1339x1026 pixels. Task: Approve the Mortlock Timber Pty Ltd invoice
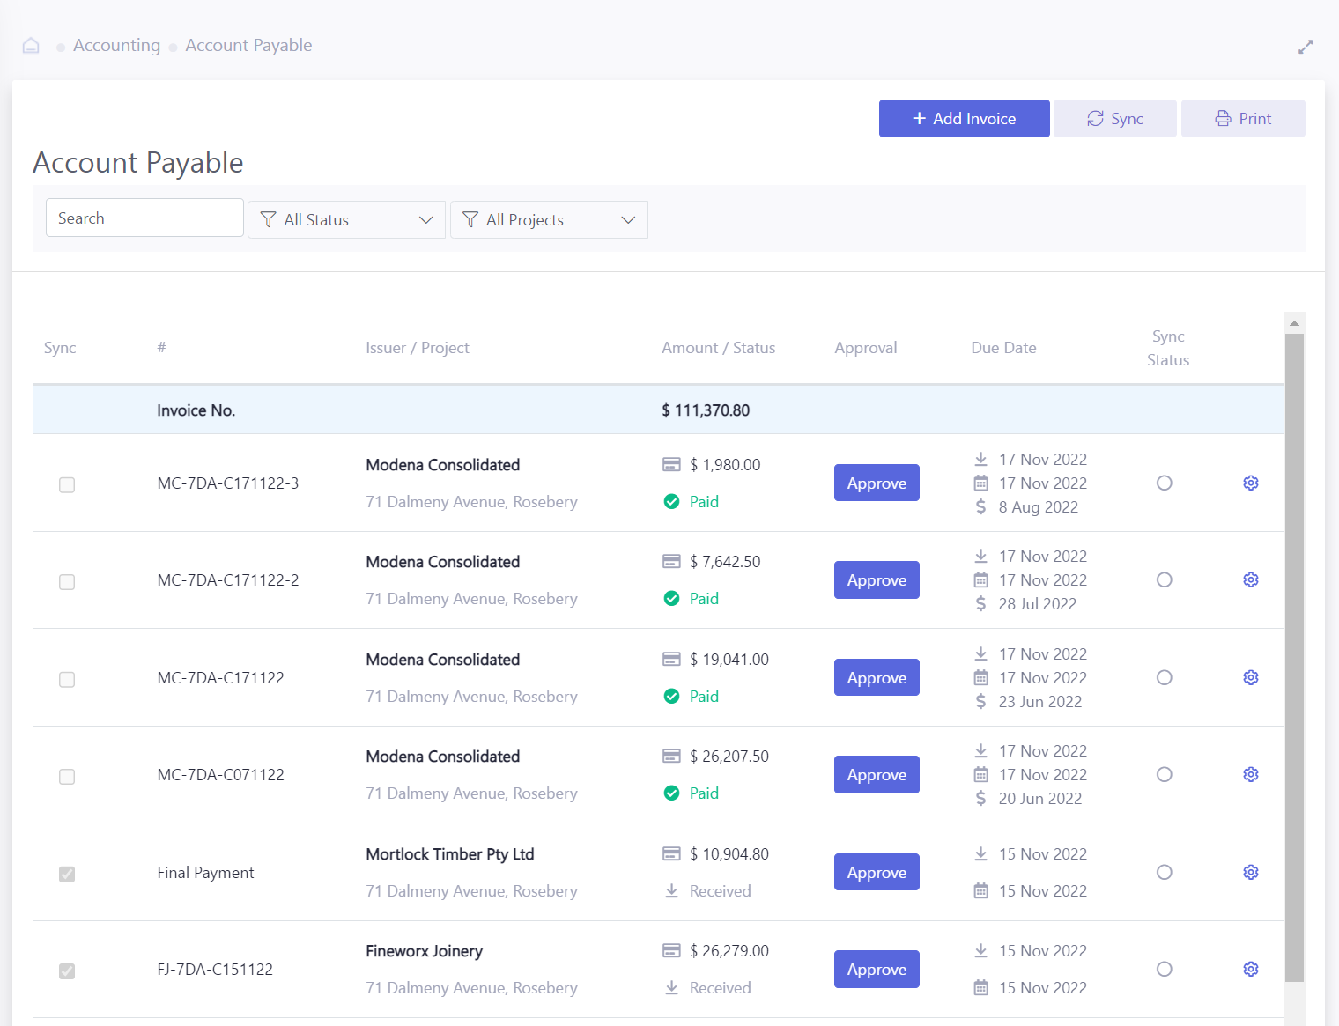pyautogui.click(x=877, y=872)
